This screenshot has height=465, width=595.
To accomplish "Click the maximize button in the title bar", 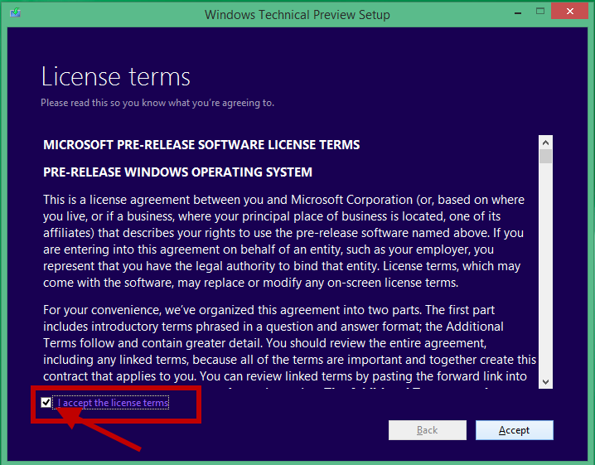I will point(540,12).
